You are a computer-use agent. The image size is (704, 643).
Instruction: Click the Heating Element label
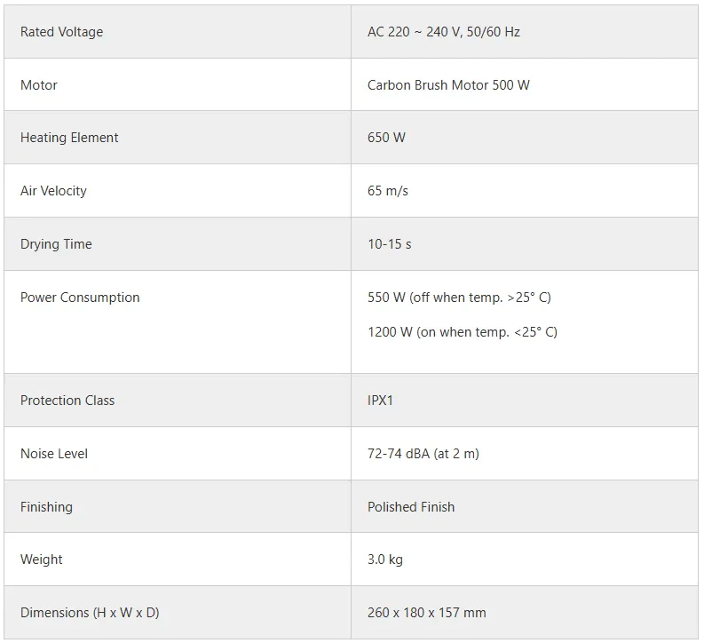[x=69, y=138]
